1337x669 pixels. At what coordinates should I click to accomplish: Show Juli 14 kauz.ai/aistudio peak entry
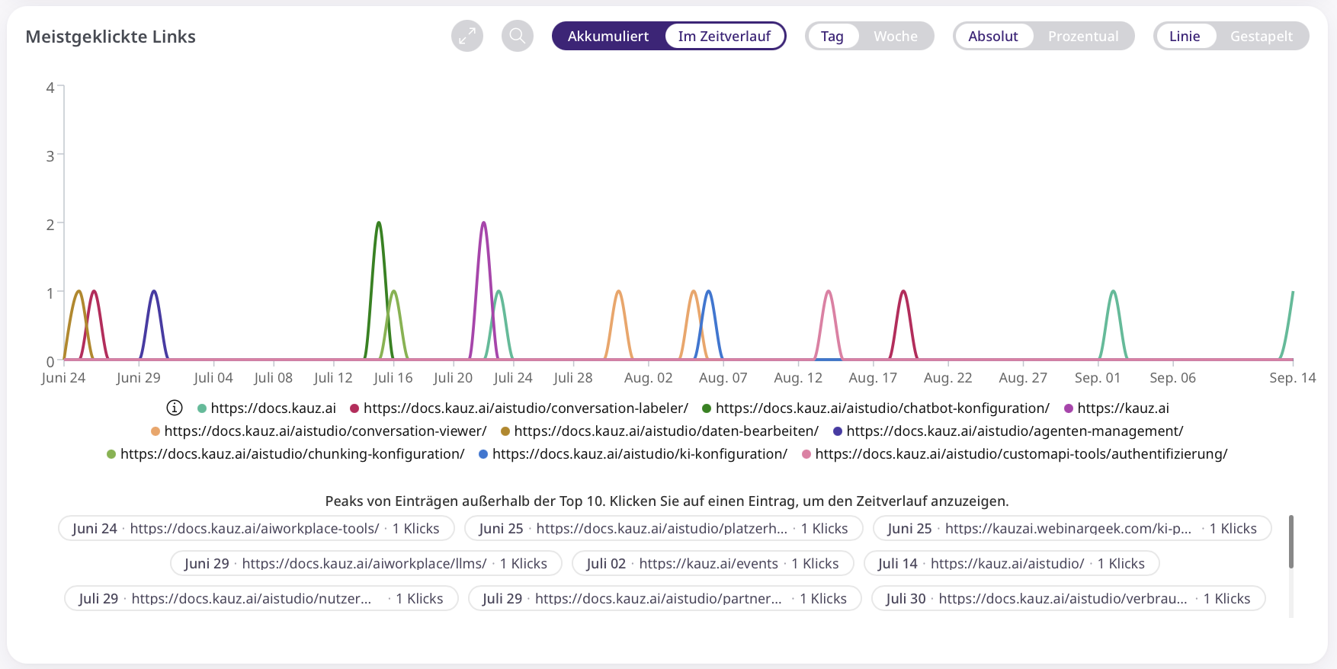[x=1011, y=563]
